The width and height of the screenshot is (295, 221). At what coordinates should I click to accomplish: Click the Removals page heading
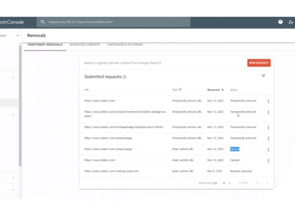(x=37, y=36)
